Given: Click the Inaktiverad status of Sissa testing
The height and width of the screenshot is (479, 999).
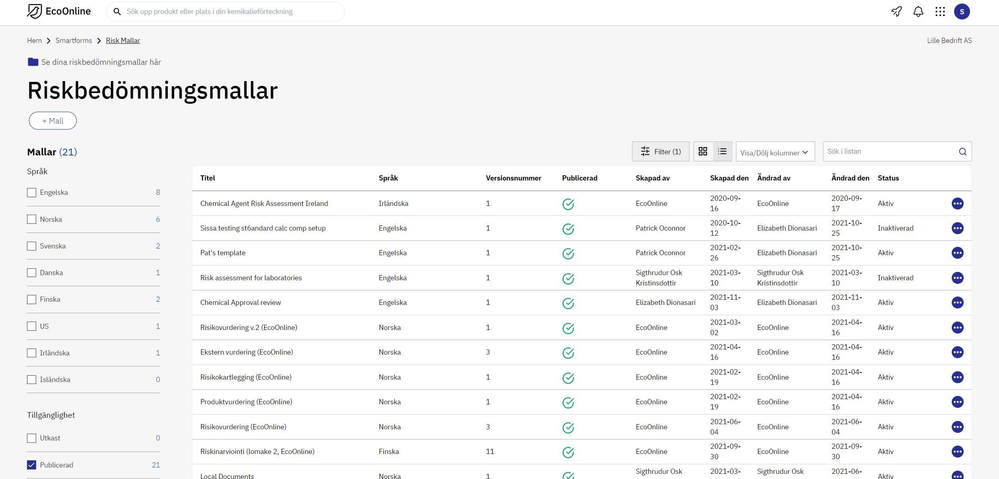Looking at the screenshot, I should (895, 228).
